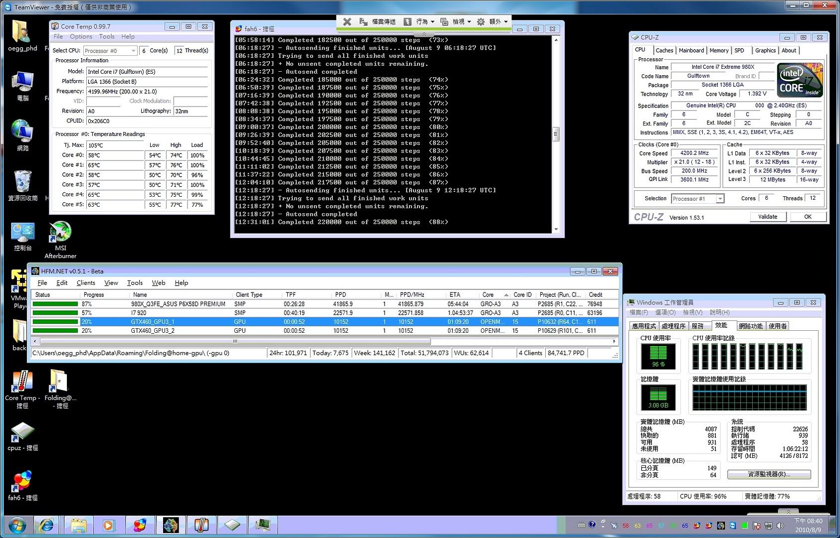This screenshot has width=840, height=538.
Task: Switch to the Mainboard tab in CPU-Z
Action: 691,51
